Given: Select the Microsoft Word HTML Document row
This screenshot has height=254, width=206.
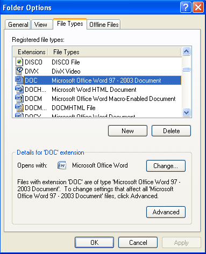Looking at the screenshot, I should 98,89.
